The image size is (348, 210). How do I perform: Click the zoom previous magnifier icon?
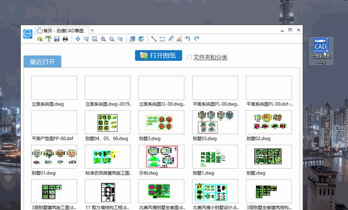pos(120,39)
